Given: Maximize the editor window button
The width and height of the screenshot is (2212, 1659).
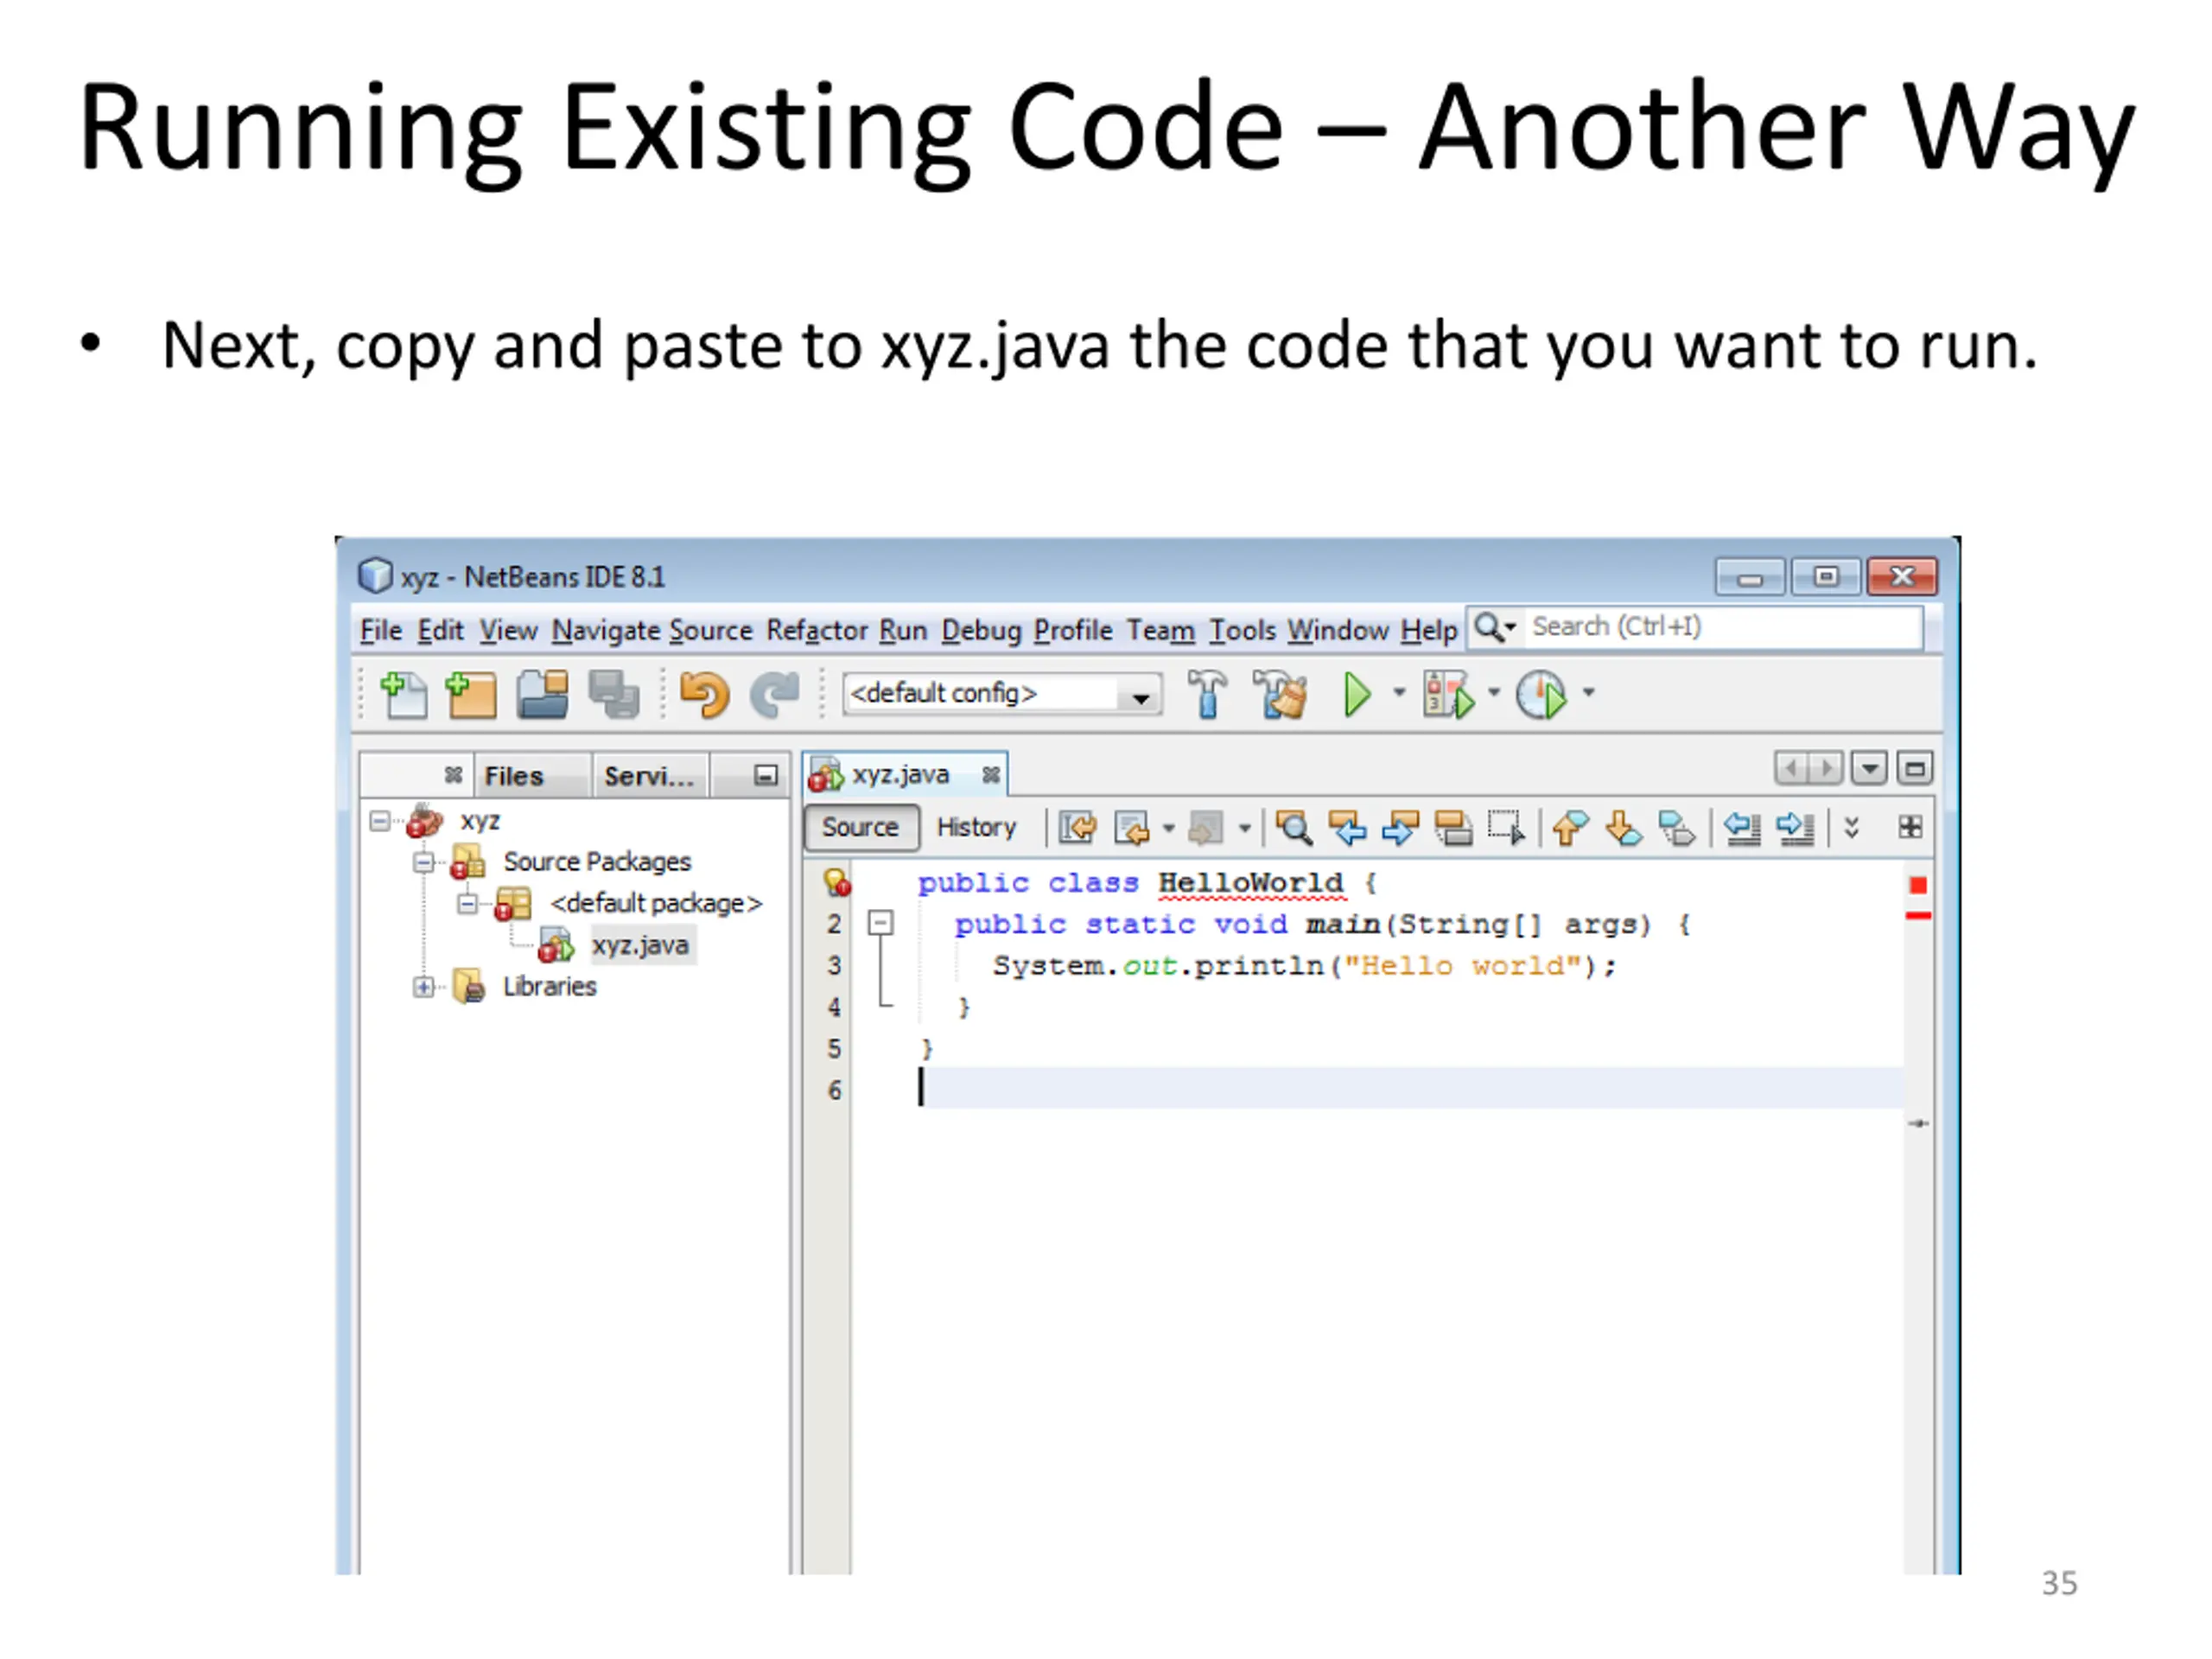Looking at the screenshot, I should click(x=1914, y=769).
